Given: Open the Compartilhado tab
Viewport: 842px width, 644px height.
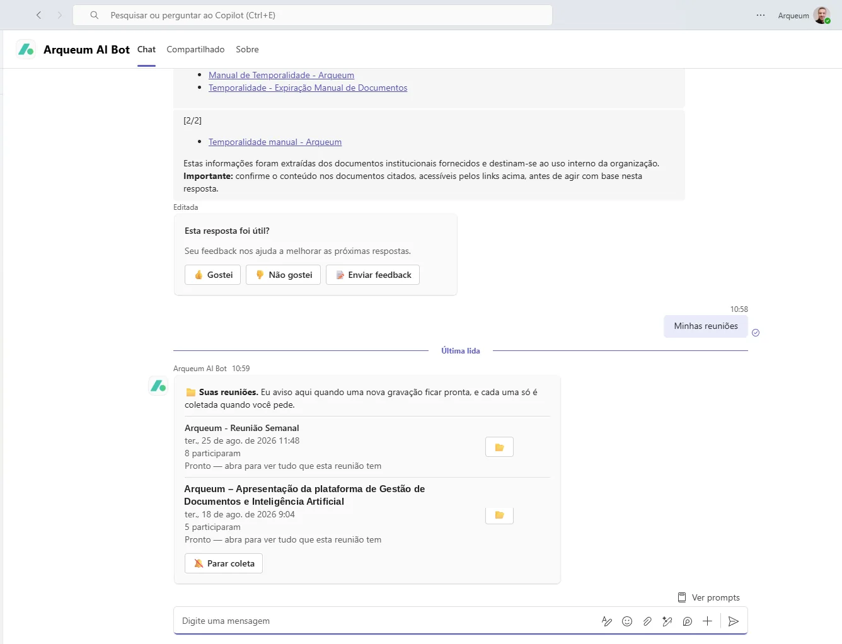Looking at the screenshot, I should [x=195, y=49].
